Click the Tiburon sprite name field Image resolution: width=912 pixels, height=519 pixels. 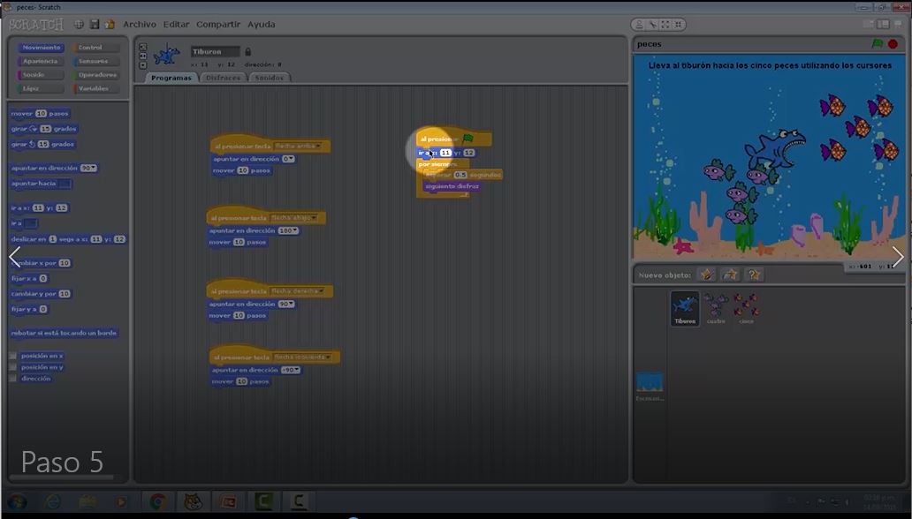point(216,52)
